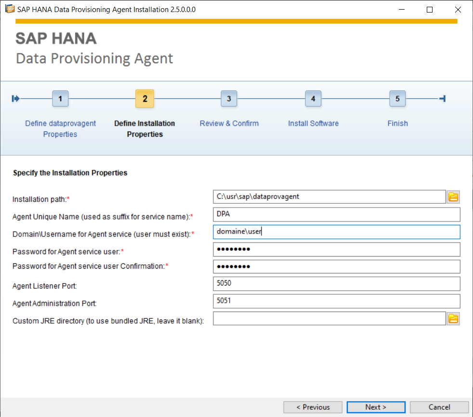This screenshot has height=417, width=473.
Task: Cancel the installation
Action: click(x=439, y=407)
